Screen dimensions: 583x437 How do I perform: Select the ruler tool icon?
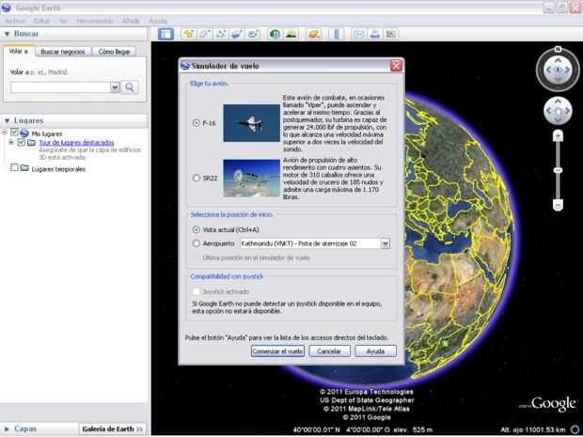336,34
